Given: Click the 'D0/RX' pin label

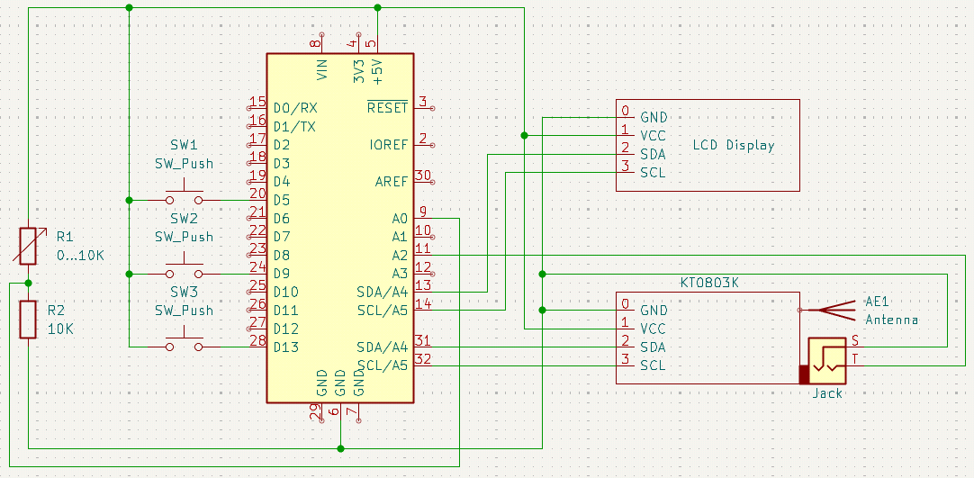Looking at the screenshot, I should [295, 109].
